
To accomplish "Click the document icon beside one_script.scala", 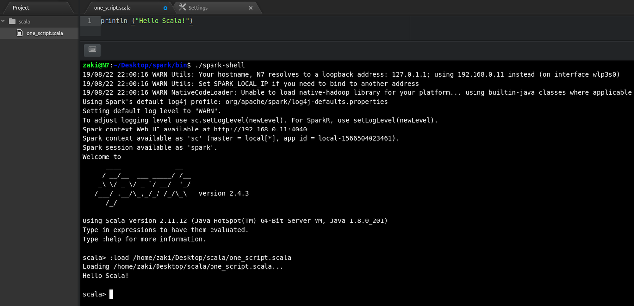I will pyautogui.click(x=19, y=33).
